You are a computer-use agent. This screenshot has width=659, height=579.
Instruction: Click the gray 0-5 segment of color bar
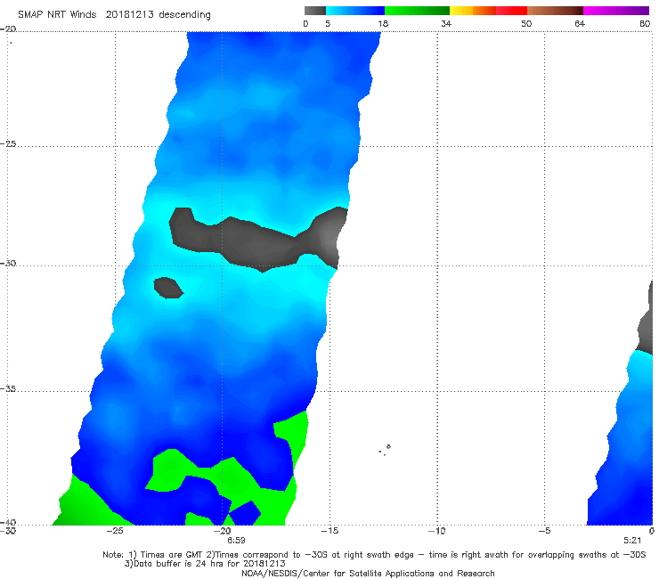coord(315,11)
